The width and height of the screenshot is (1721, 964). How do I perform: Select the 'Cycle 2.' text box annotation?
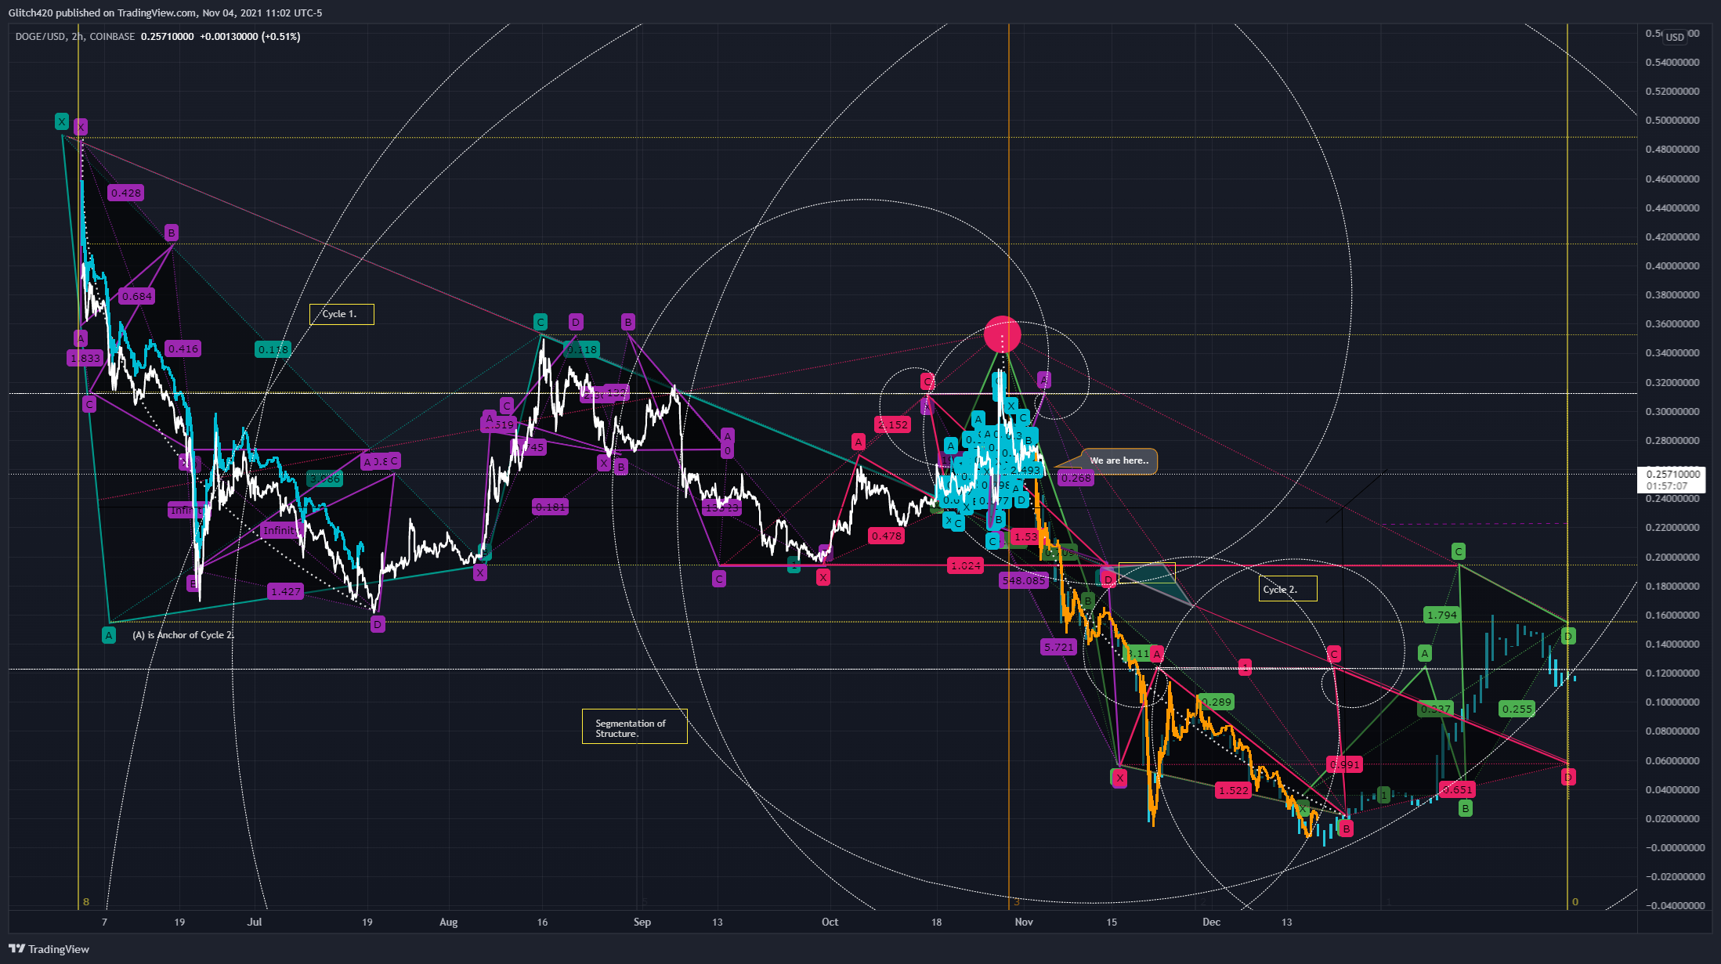point(1288,589)
